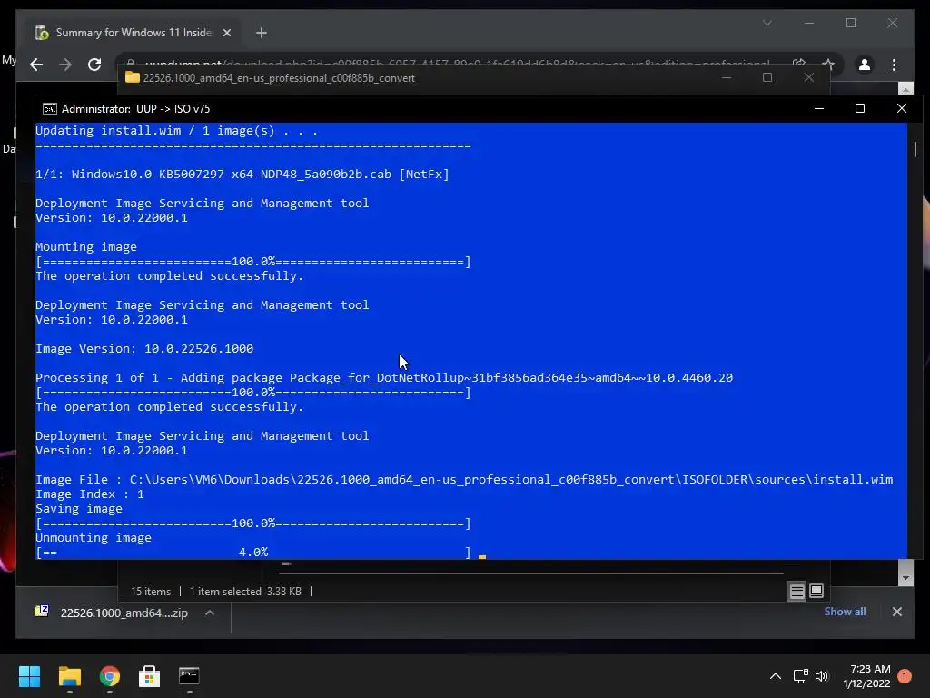Viewport: 930px width, 698px height.
Task: Expand options for the downloaded zip file
Action: click(210, 613)
